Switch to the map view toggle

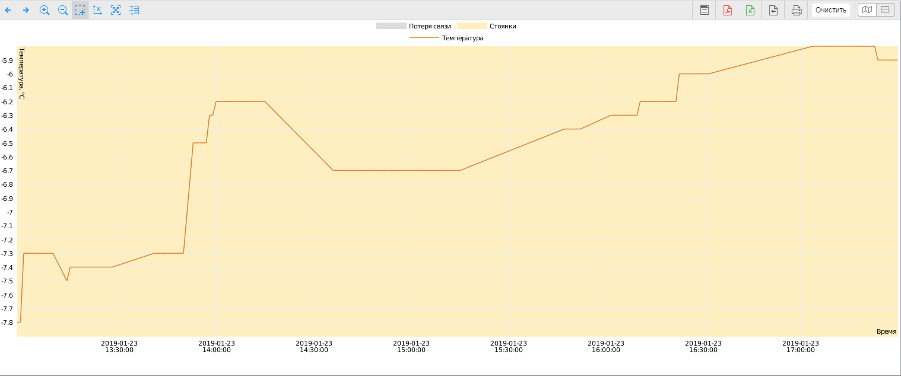click(x=868, y=10)
